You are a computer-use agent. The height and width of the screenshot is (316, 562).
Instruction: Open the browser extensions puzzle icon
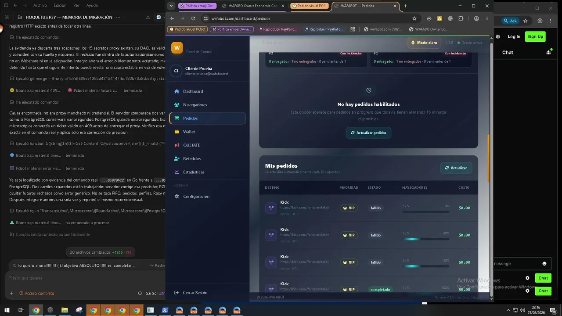461,18
